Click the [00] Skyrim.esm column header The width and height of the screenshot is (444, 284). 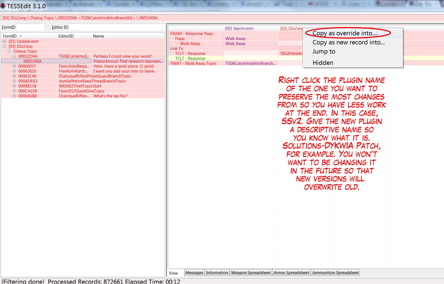pyautogui.click(x=239, y=28)
